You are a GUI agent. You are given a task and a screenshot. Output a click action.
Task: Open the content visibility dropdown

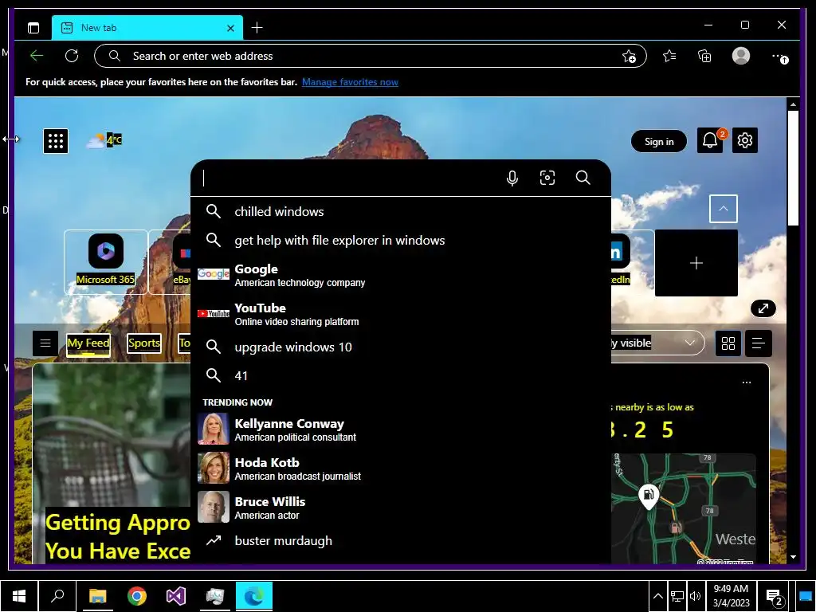(657, 343)
